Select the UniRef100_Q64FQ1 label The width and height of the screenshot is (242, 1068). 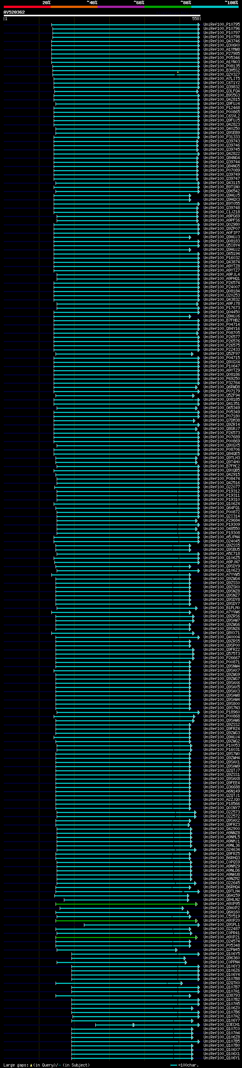click(222, 508)
